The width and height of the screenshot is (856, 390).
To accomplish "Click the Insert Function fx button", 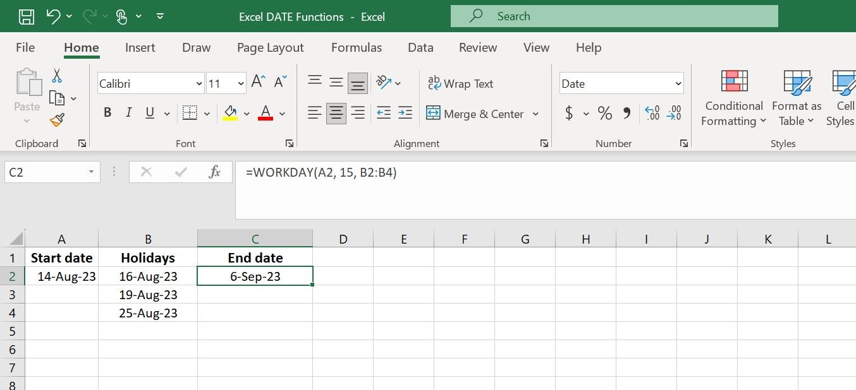I will (x=215, y=172).
